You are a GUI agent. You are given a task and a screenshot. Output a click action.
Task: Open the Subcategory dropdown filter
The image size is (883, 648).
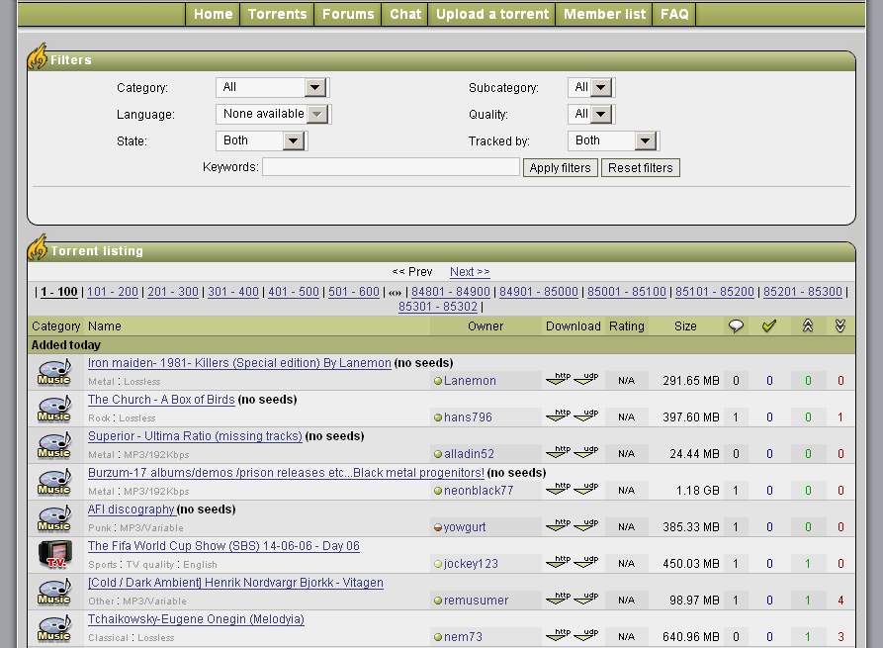click(x=591, y=87)
